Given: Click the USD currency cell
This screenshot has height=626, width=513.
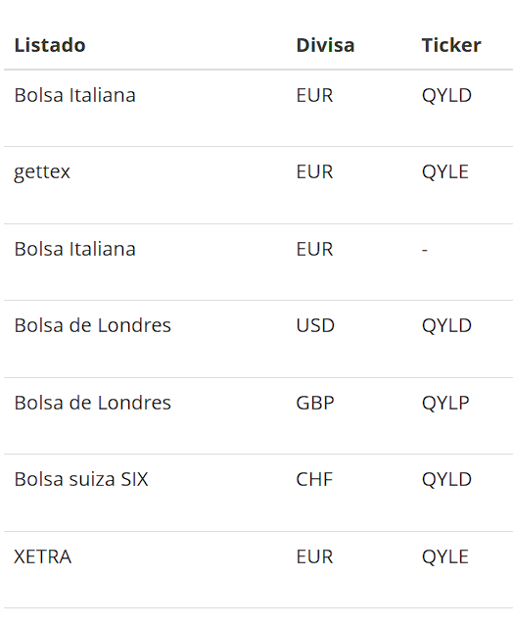Looking at the screenshot, I should tap(315, 325).
